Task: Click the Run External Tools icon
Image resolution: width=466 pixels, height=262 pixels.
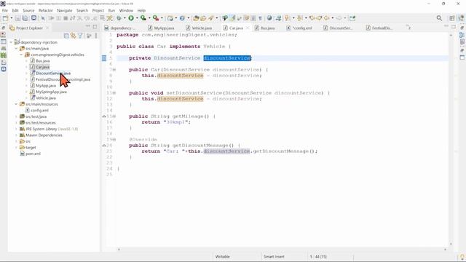Action: pos(156,18)
